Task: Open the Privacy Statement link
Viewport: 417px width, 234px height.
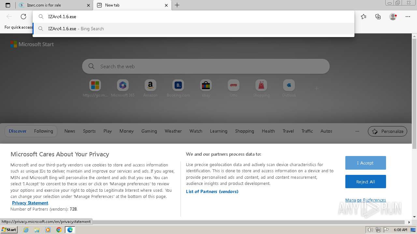Action: point(30,203)
